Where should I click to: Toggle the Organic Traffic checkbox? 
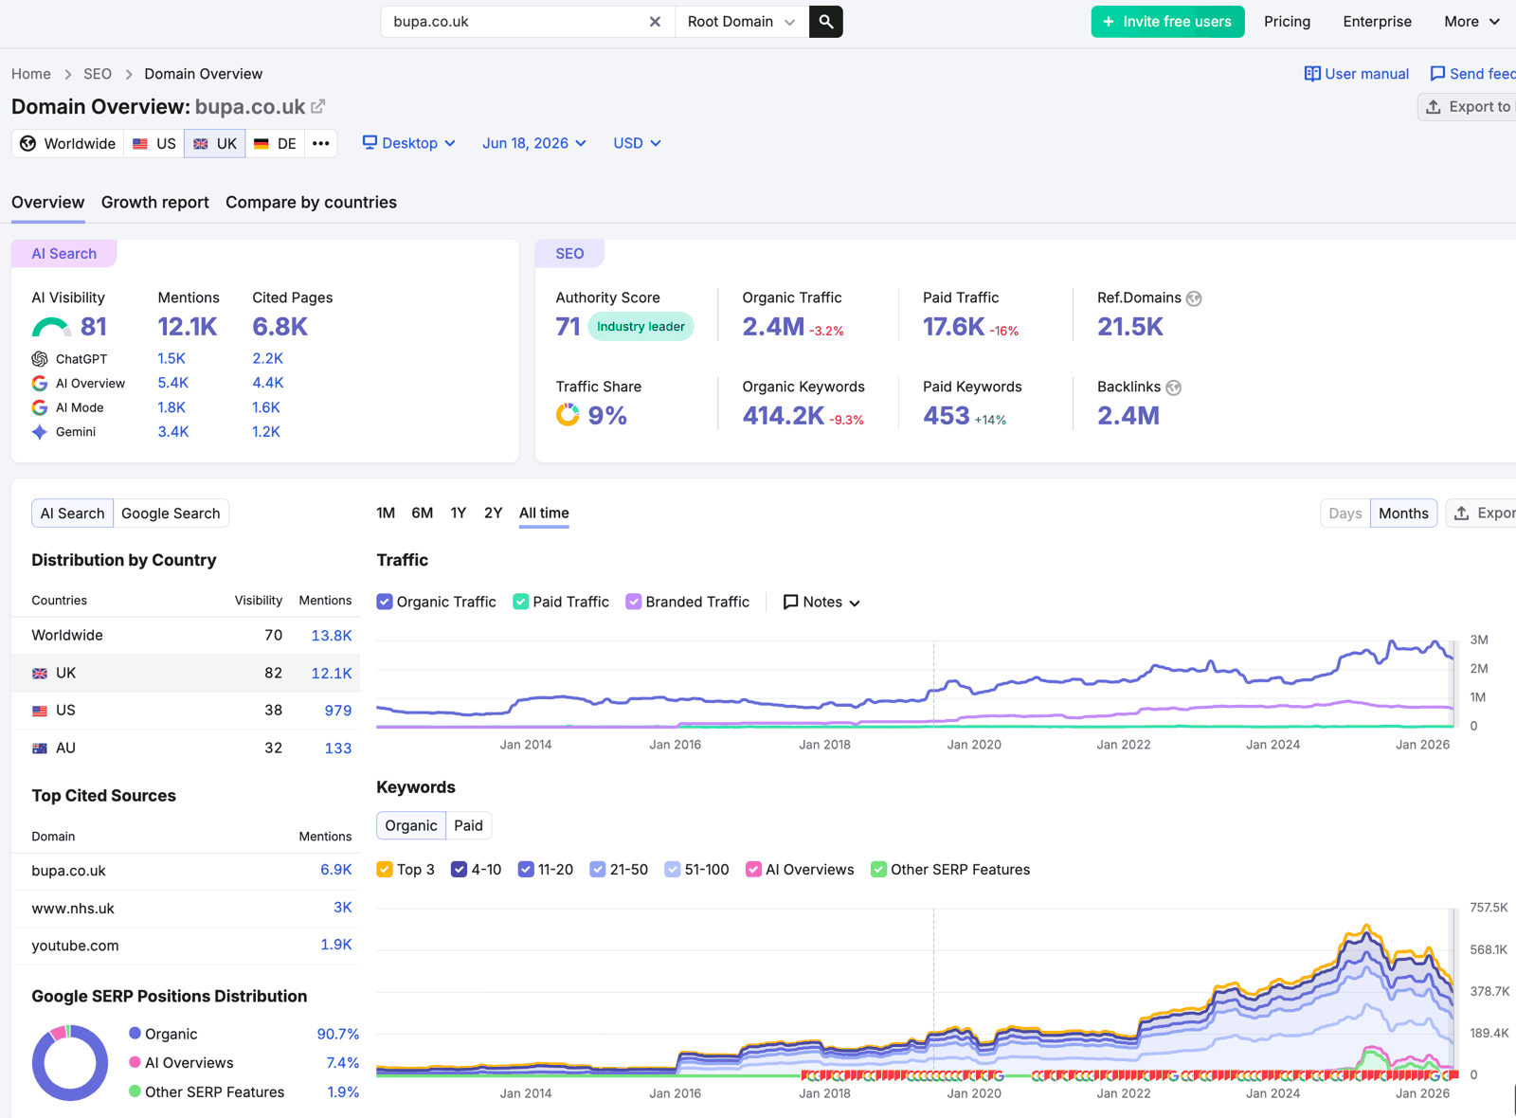click(x=385, y=602)
